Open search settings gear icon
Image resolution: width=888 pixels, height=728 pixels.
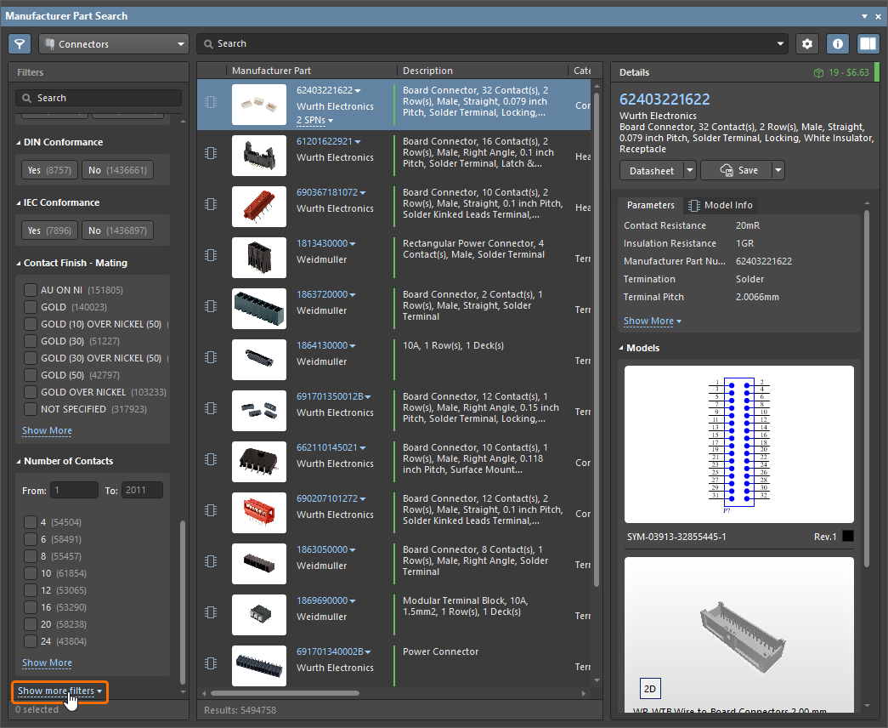pos(806,43)
